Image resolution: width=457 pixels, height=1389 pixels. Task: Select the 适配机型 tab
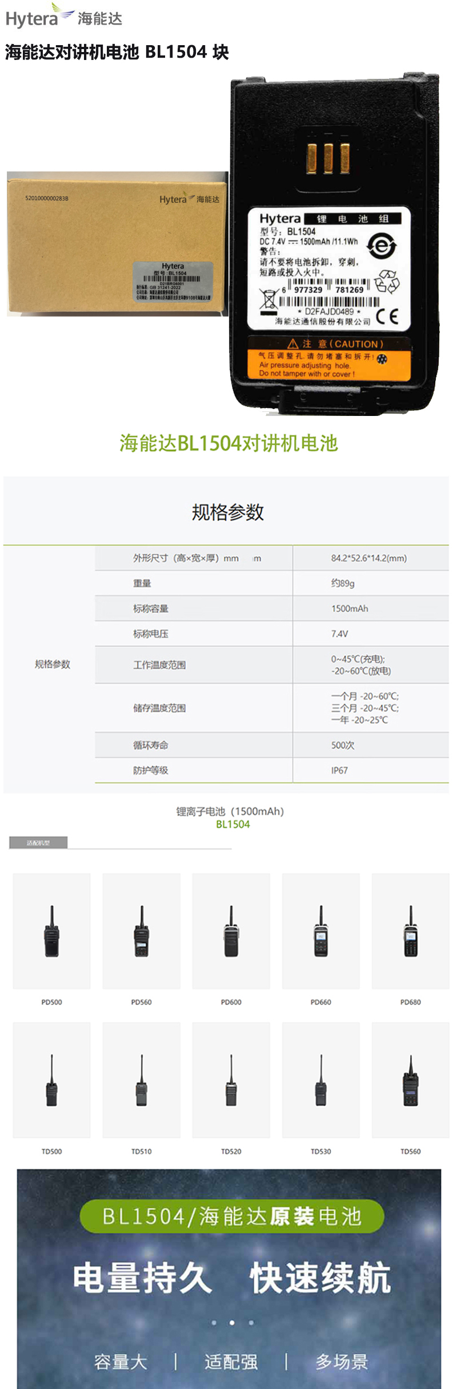click(x=38, y=843)
